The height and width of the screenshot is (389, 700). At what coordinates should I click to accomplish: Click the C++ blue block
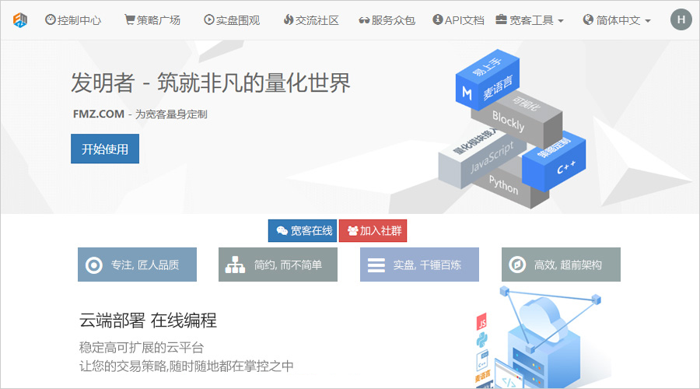555,161
